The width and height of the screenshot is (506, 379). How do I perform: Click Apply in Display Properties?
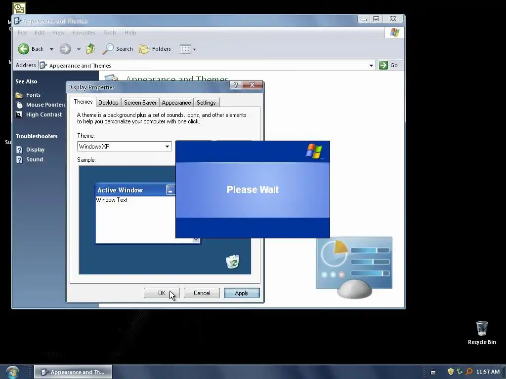click(x=242, y=293)
